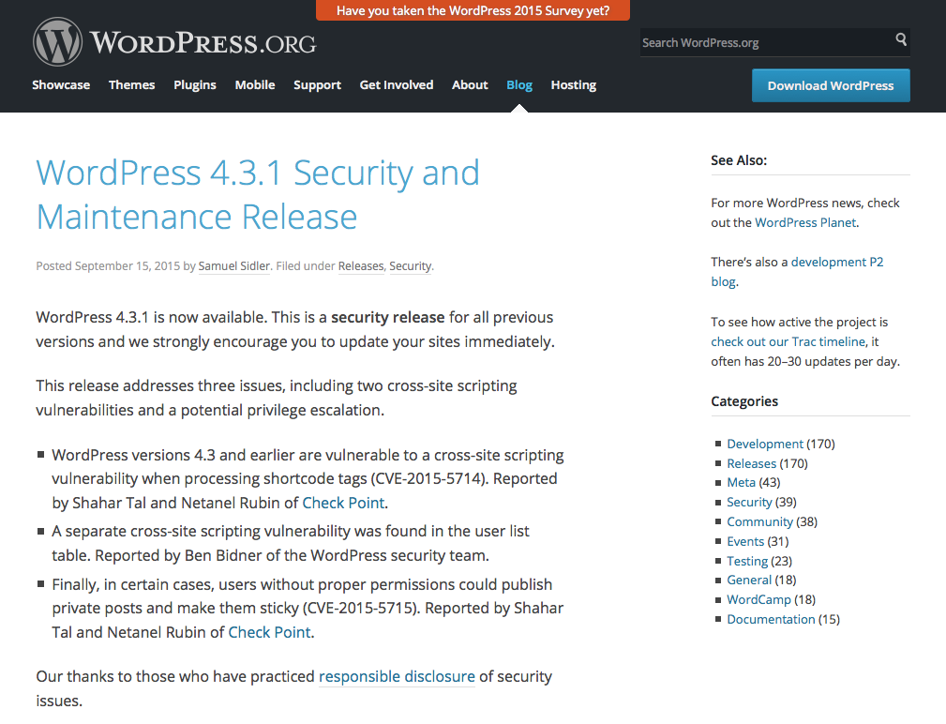Viewport: 946px width, 724px height.
Task: Open the check out our Trac timeline link
Action: click(788, 342)
